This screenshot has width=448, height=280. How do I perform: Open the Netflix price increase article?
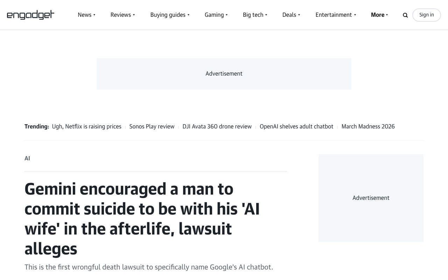(x=86, y=126)
